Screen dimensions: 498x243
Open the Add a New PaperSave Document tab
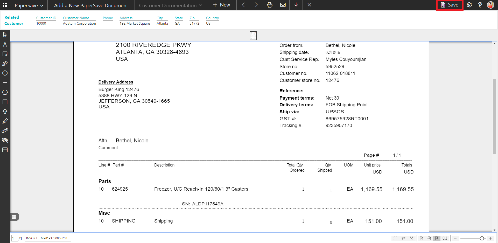(x=91, y=5)
